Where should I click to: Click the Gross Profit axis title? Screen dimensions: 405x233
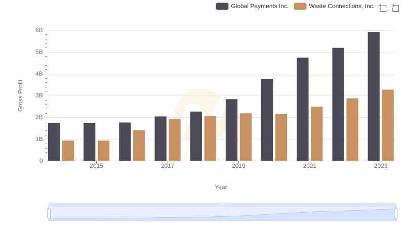[x=20, y=96]
